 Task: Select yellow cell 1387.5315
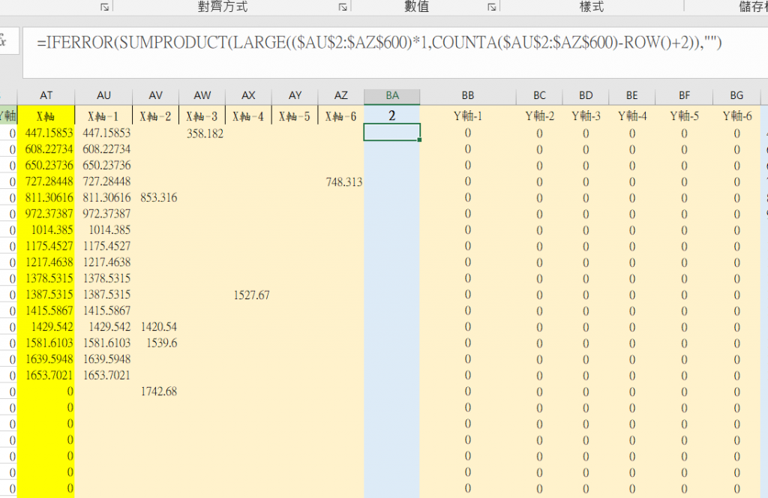click(x=46, y=295)
